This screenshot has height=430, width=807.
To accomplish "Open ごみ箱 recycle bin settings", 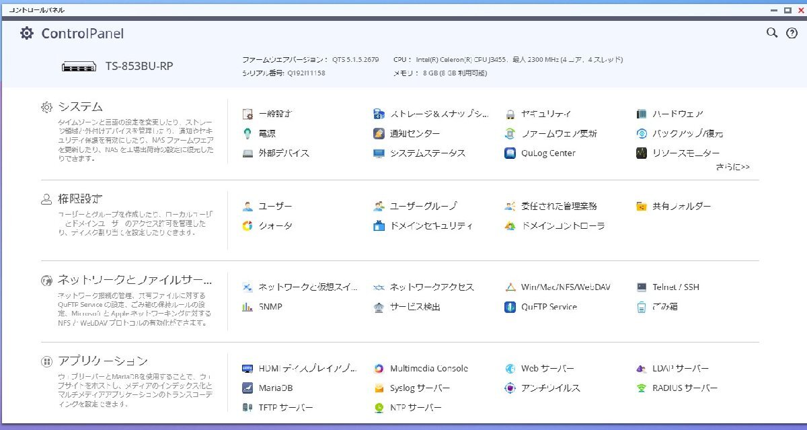I will click(x=656, y=306).
